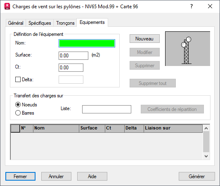
Task: Click the pylon equipment preview image
Action: 187,49
